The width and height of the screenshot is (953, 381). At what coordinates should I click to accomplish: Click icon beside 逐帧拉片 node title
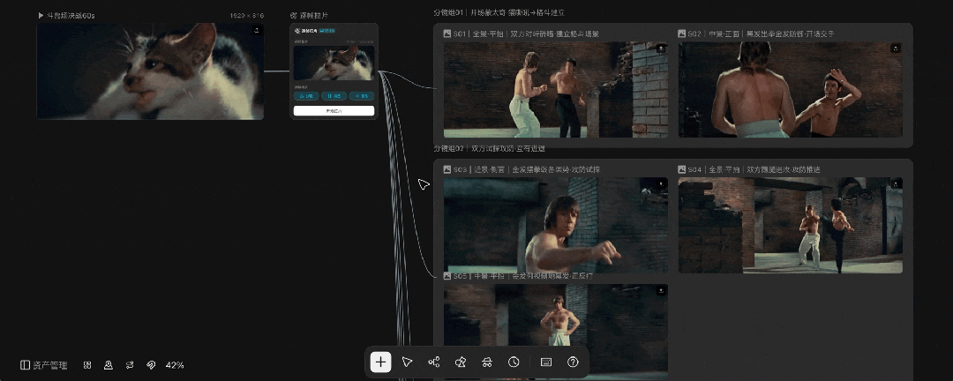(x=294, y=15)
